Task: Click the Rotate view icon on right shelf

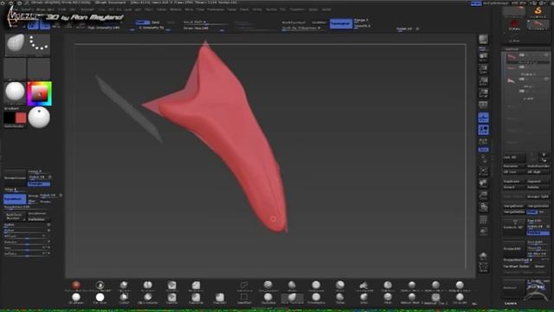Action: pyautogui.click(x=483, y=207)
